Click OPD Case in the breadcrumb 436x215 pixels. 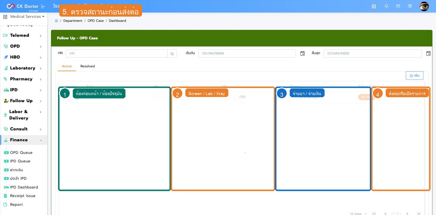(x=96, y=21)
